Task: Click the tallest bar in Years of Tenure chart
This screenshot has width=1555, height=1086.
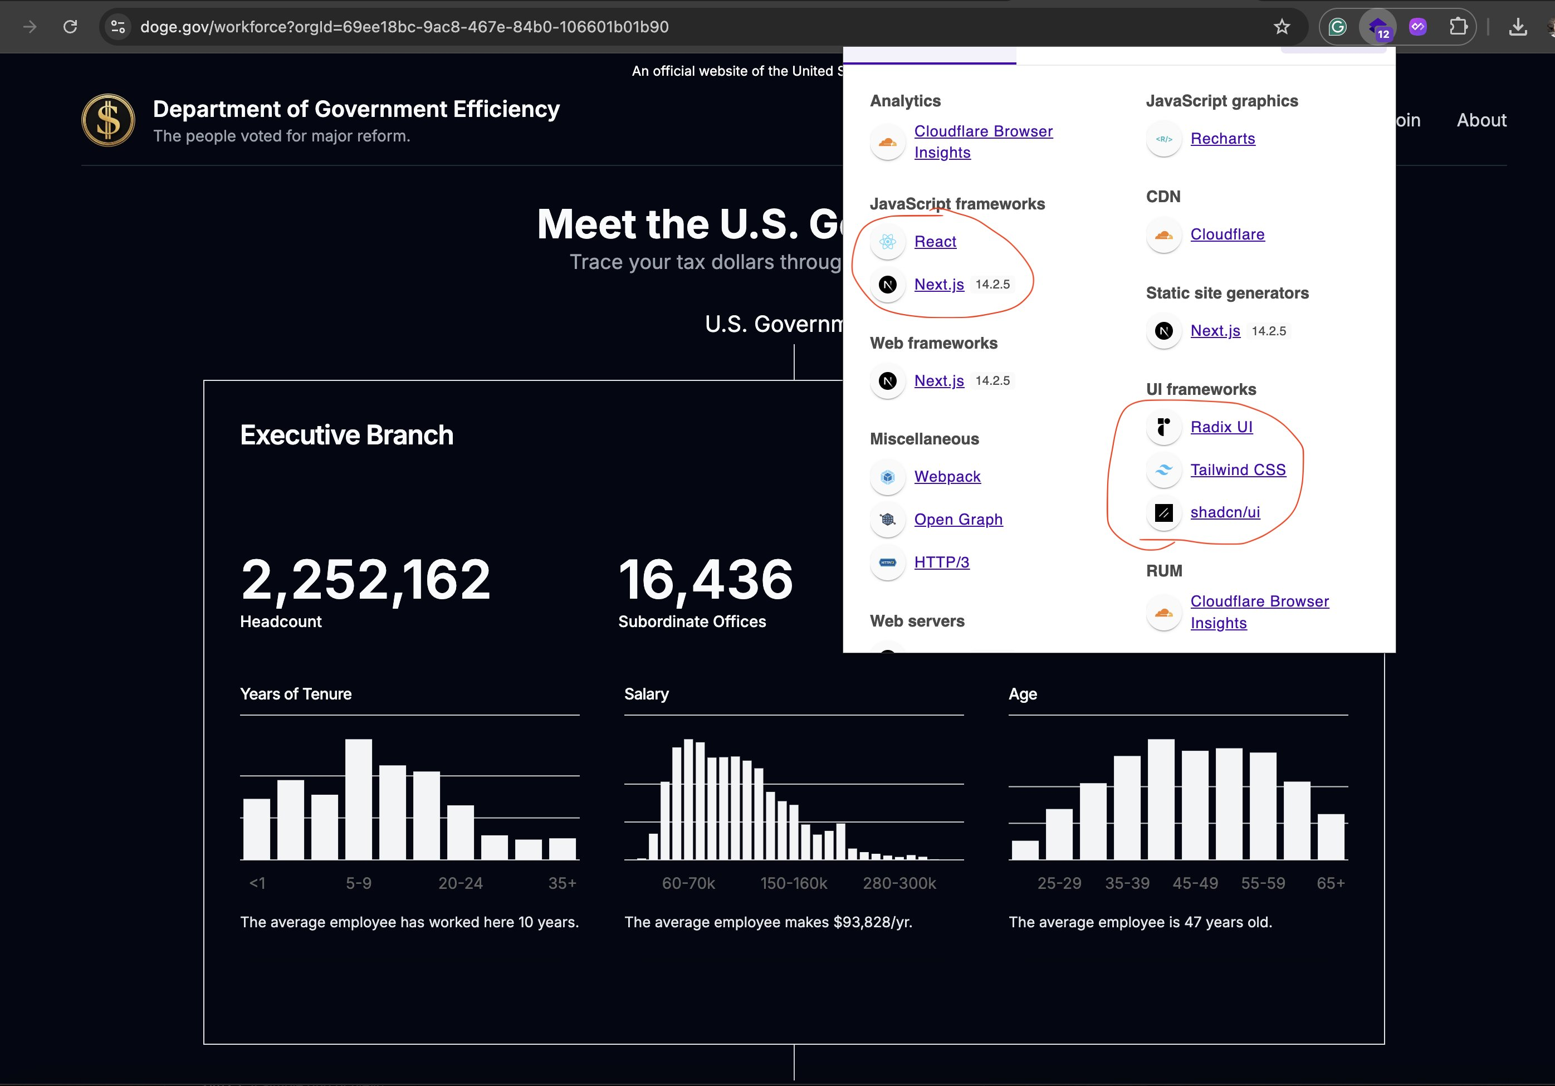Action: click(358, 799)
